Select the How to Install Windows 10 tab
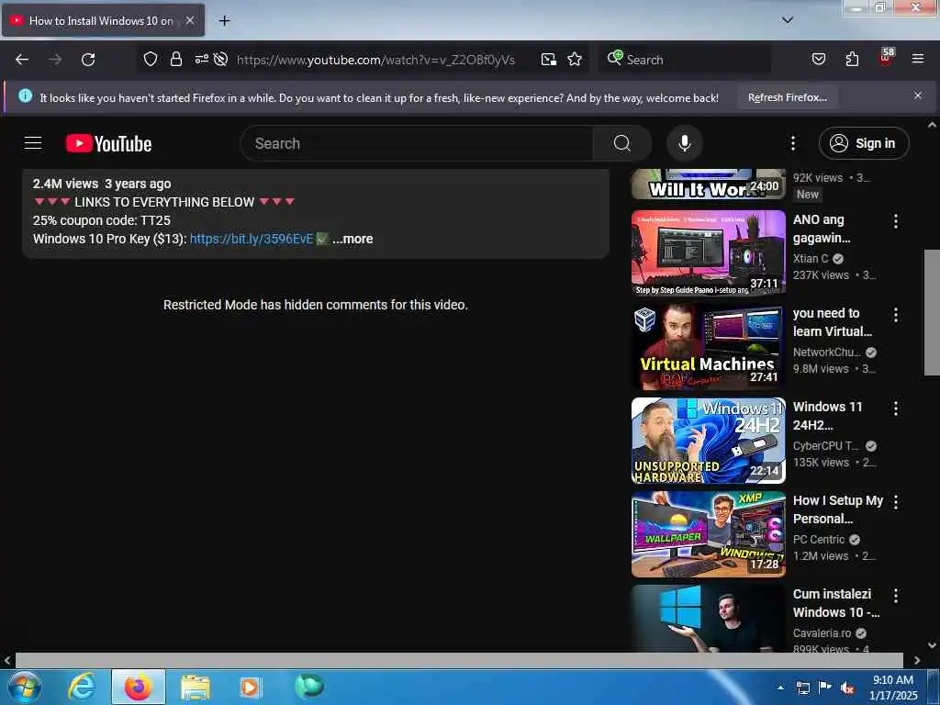The height and width of the screenshot is (705, 940). click(103, 20)
